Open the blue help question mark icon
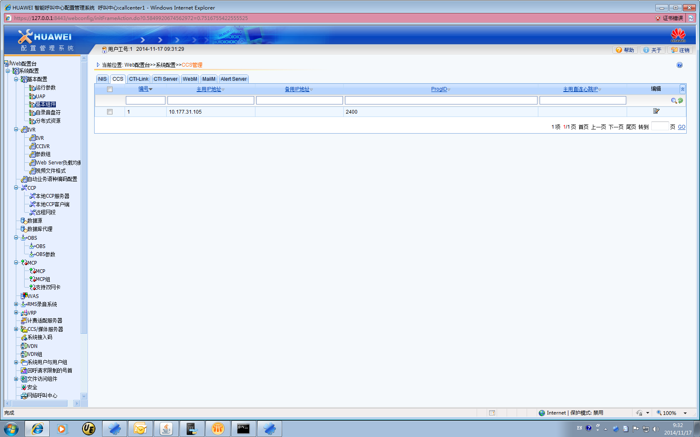The width and height of the screenshot is (700, 437). tap(680, 65)
